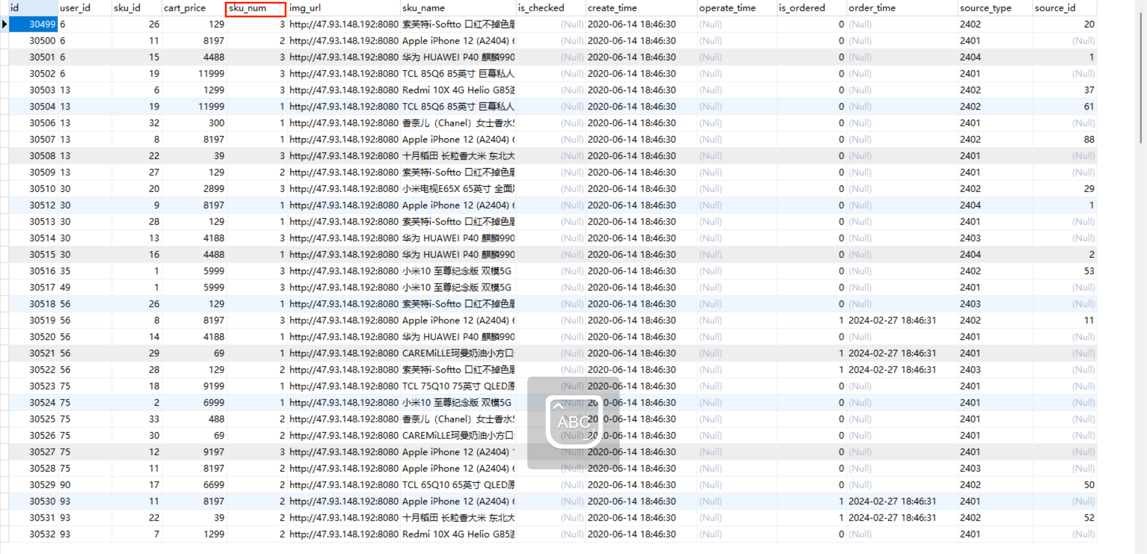The width and height of the screenshot is (1147, 554).
Task: Click the sku_num column header
Action: 255,8
